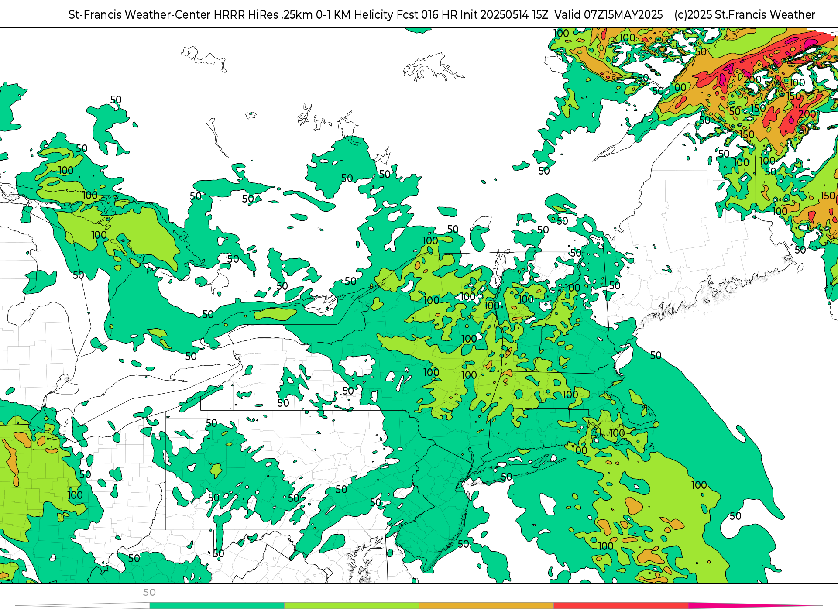Click the '(c)2025 St.Francis Weather' copyright text

745,15
